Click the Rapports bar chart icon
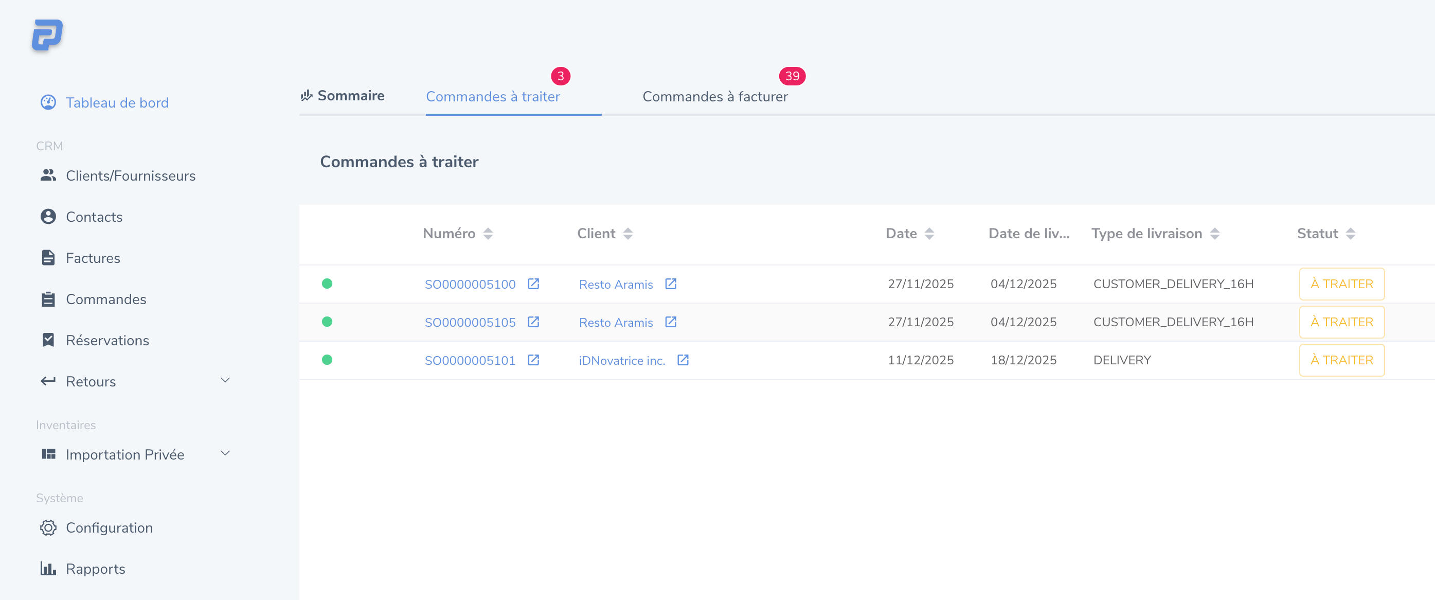 (48, 569)
